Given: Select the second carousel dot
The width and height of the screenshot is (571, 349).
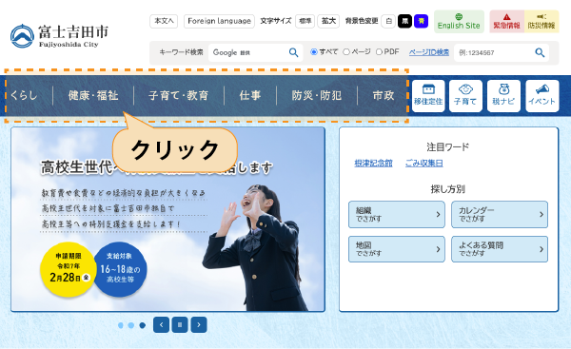Looking at the screenshot, I should click(131, 325).
